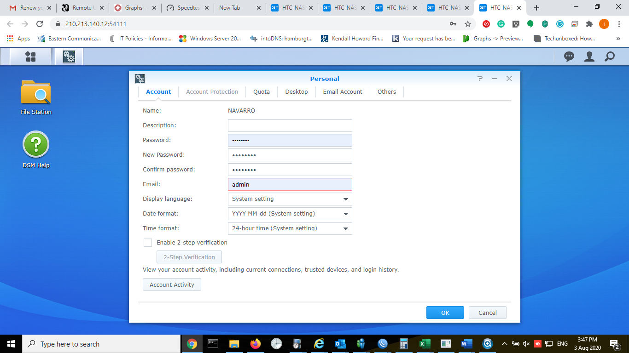Bookmark this page with the star icon
629x353 pixels.
pos(468,24)
